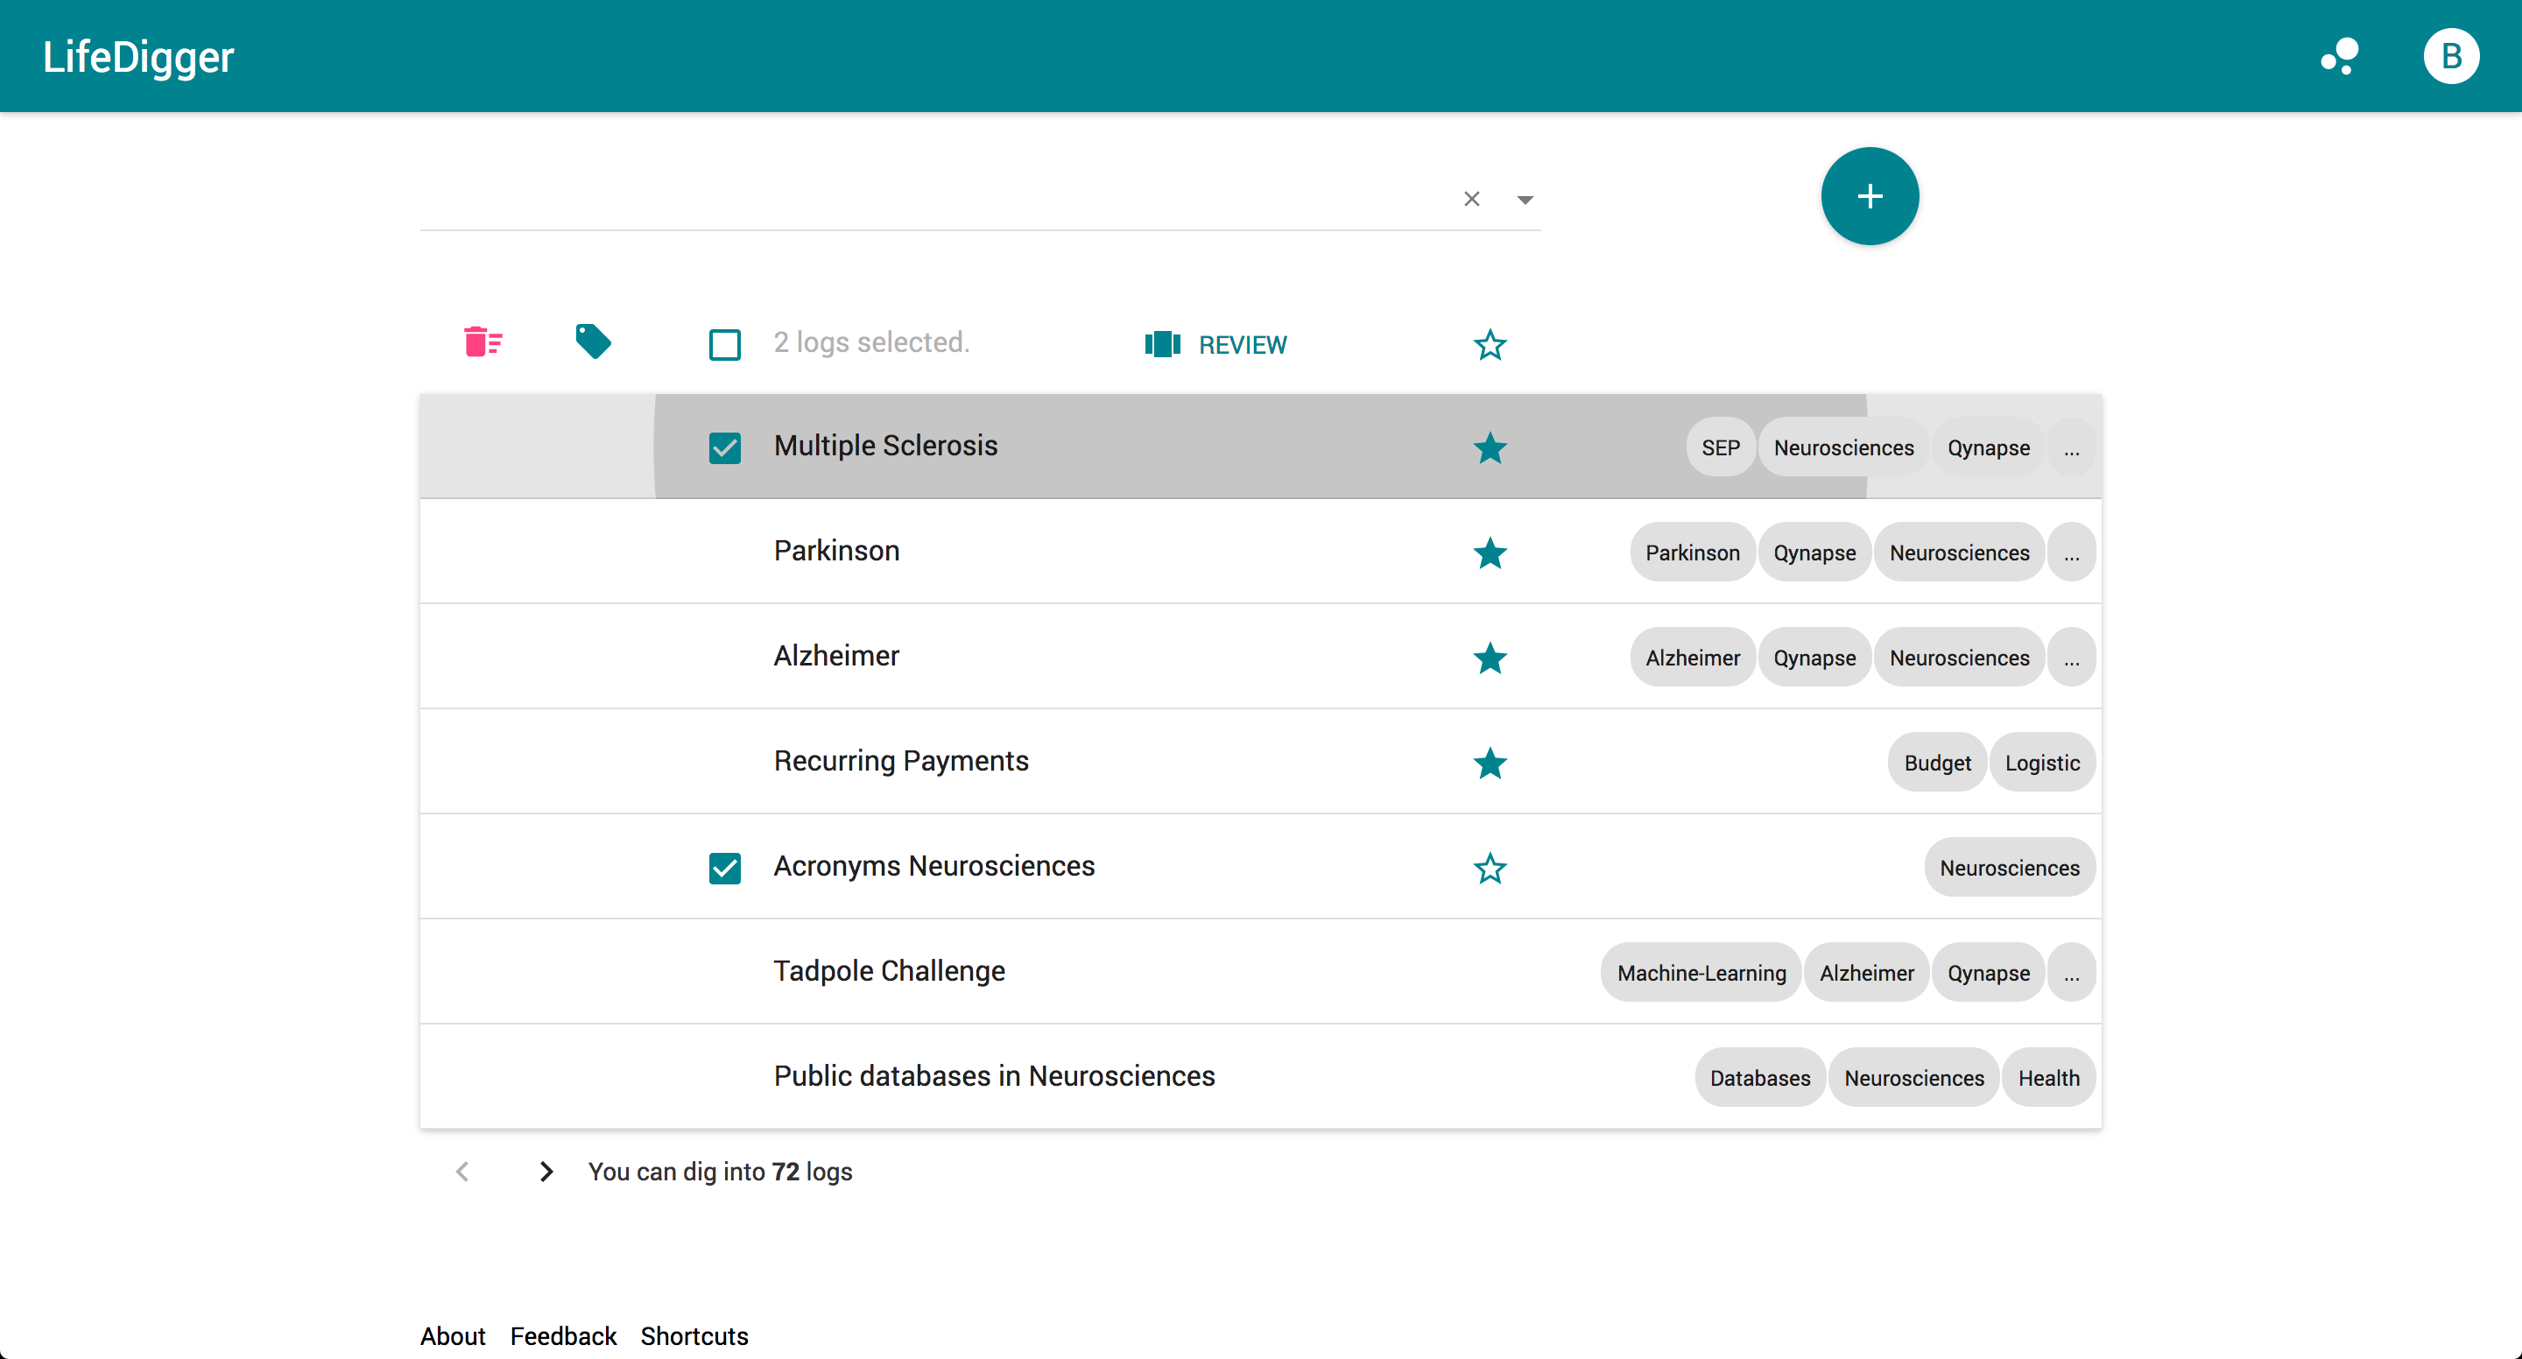
Task: Unstar the Recurring Payments log
Action: pyautogui.click(x=1489, y=764)
